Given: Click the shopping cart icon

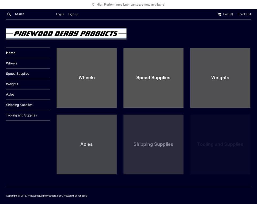Looking at the screenshot, I should point(219,14).
